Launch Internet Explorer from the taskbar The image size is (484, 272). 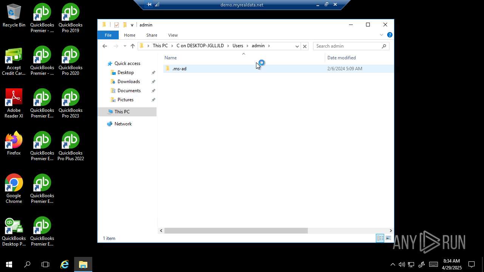(x=65, y=264)
